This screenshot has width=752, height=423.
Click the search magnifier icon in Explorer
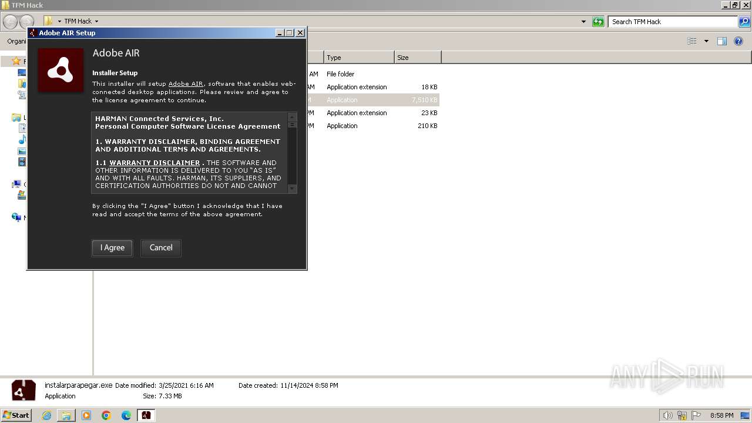click(x=744, y=22)
